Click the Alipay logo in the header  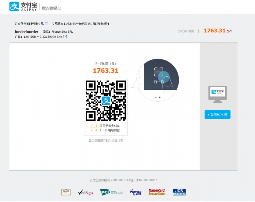[x=23, y=7]
